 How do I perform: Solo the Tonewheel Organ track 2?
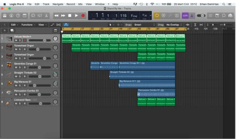pos(20,49)
